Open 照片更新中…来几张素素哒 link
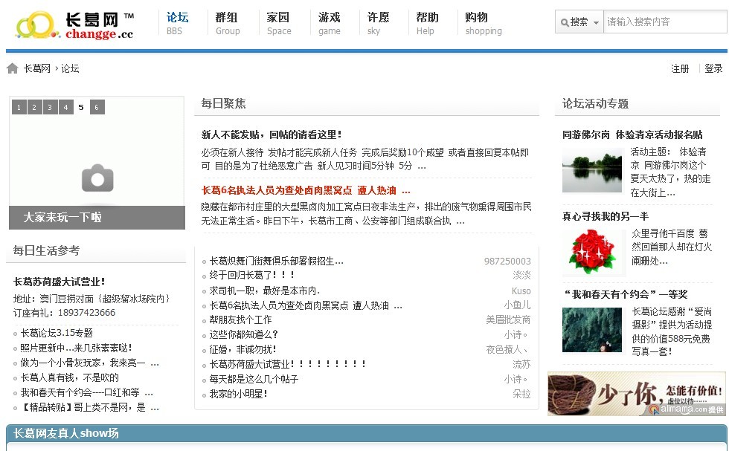Screen dimensions: 729x451 pyautogui.click(x=76, y=348)
